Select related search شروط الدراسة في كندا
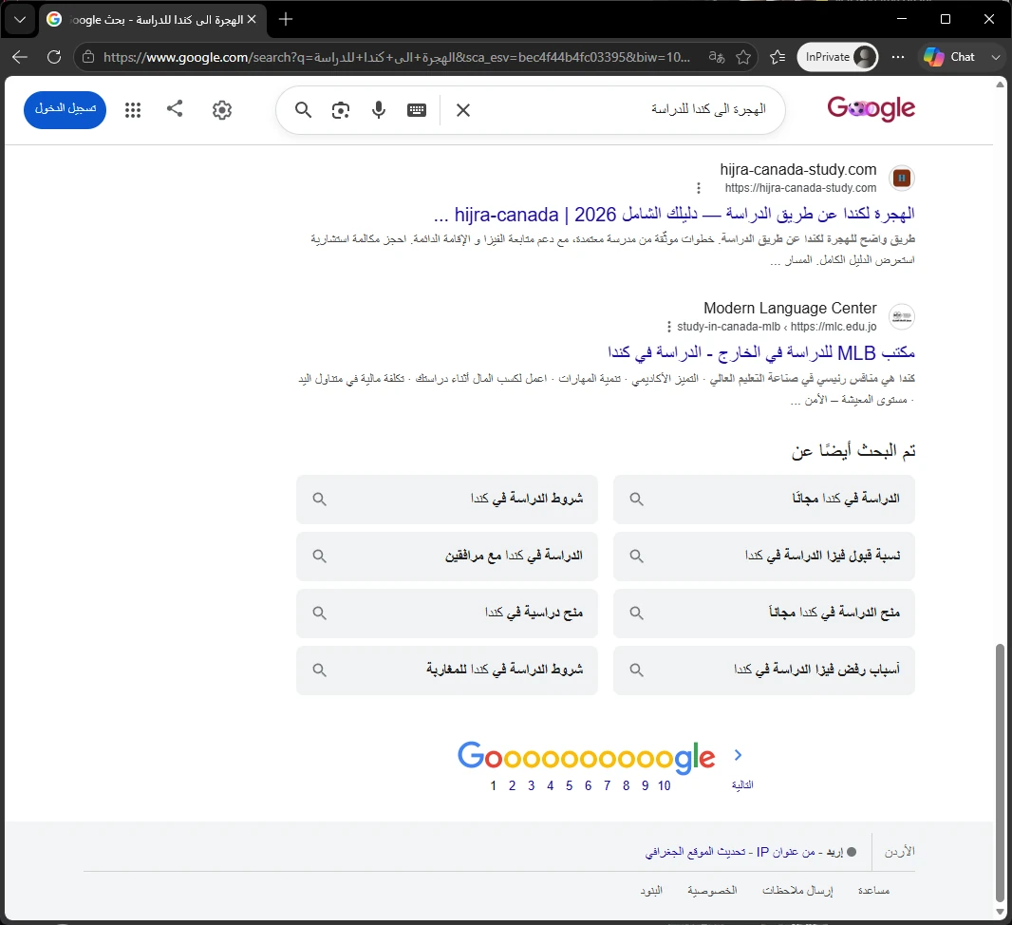Screen dimensions: 1012x925 tap(446, 499)
